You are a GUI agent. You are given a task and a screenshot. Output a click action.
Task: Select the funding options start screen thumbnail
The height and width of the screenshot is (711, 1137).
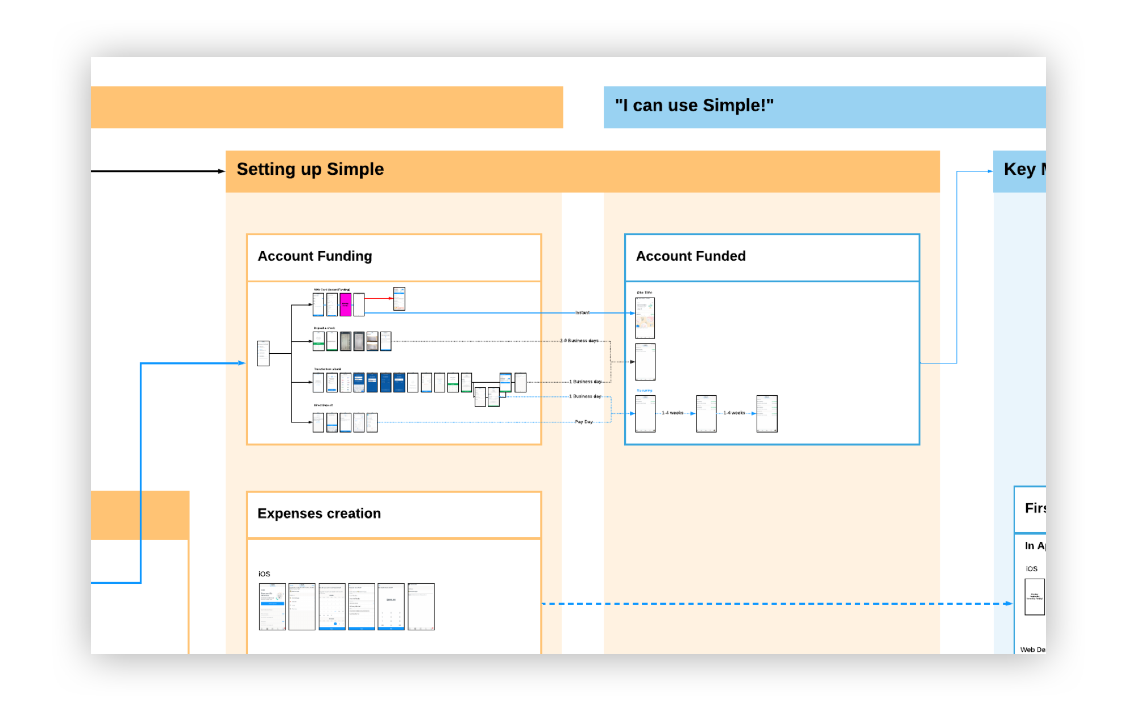coord(263,353)
